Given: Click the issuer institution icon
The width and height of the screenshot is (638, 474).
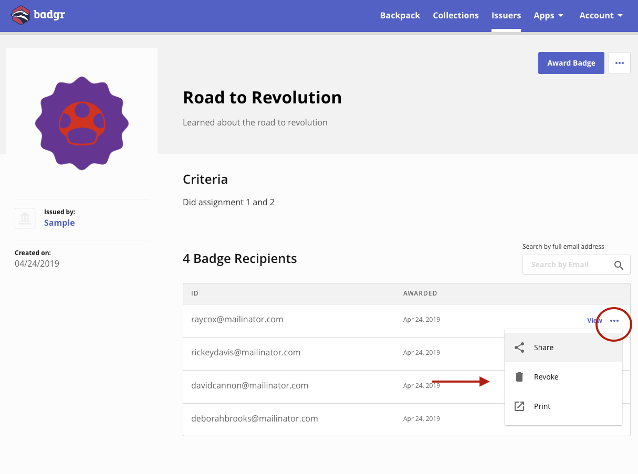Looking at the screenshot, I should [x=25, y=218].
